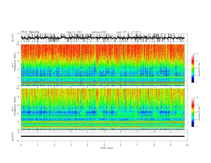Click time-axis tick label "8"
The width and height of the screenshot is (211, 163).
tap(154, 145)
